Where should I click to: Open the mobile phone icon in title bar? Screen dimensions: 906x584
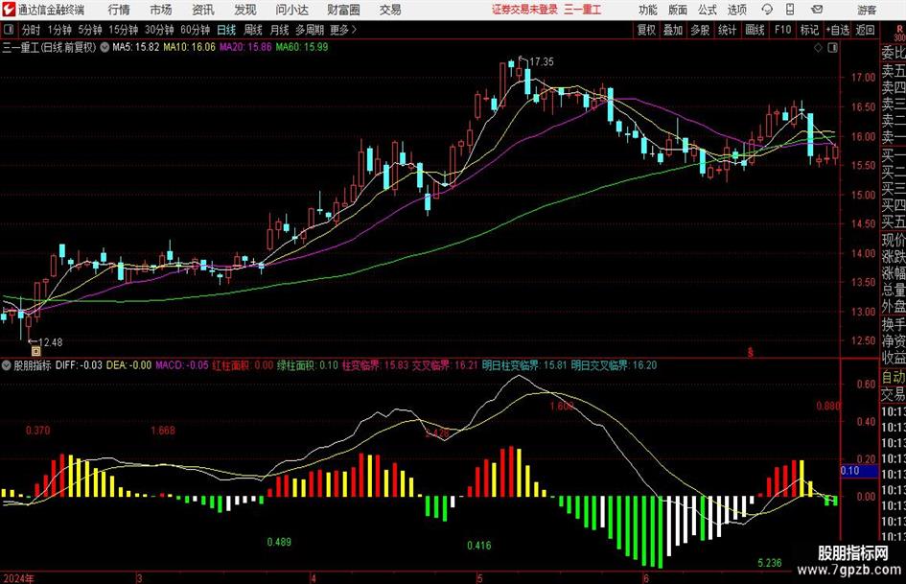[x=790, y=10]
